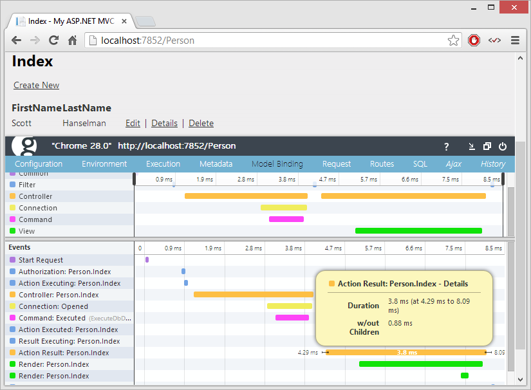Click the red AdBlock extension icon

474,41
